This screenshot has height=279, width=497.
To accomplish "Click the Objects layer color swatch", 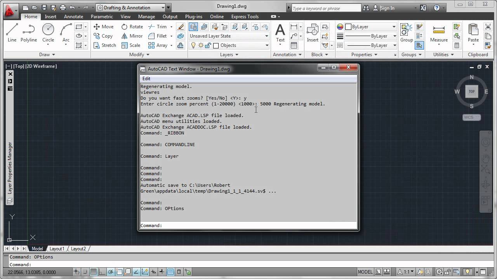I will pyautogui.click(x=216, y=45).
